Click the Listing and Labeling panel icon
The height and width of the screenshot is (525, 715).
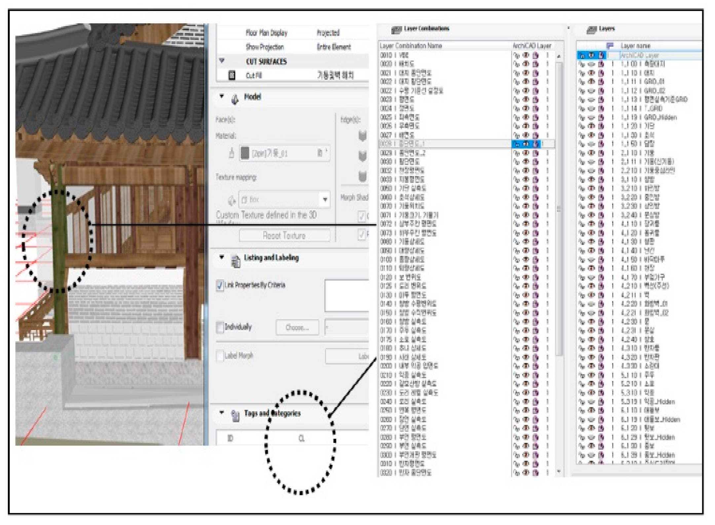pyautogui.click(x=236, y=261)
